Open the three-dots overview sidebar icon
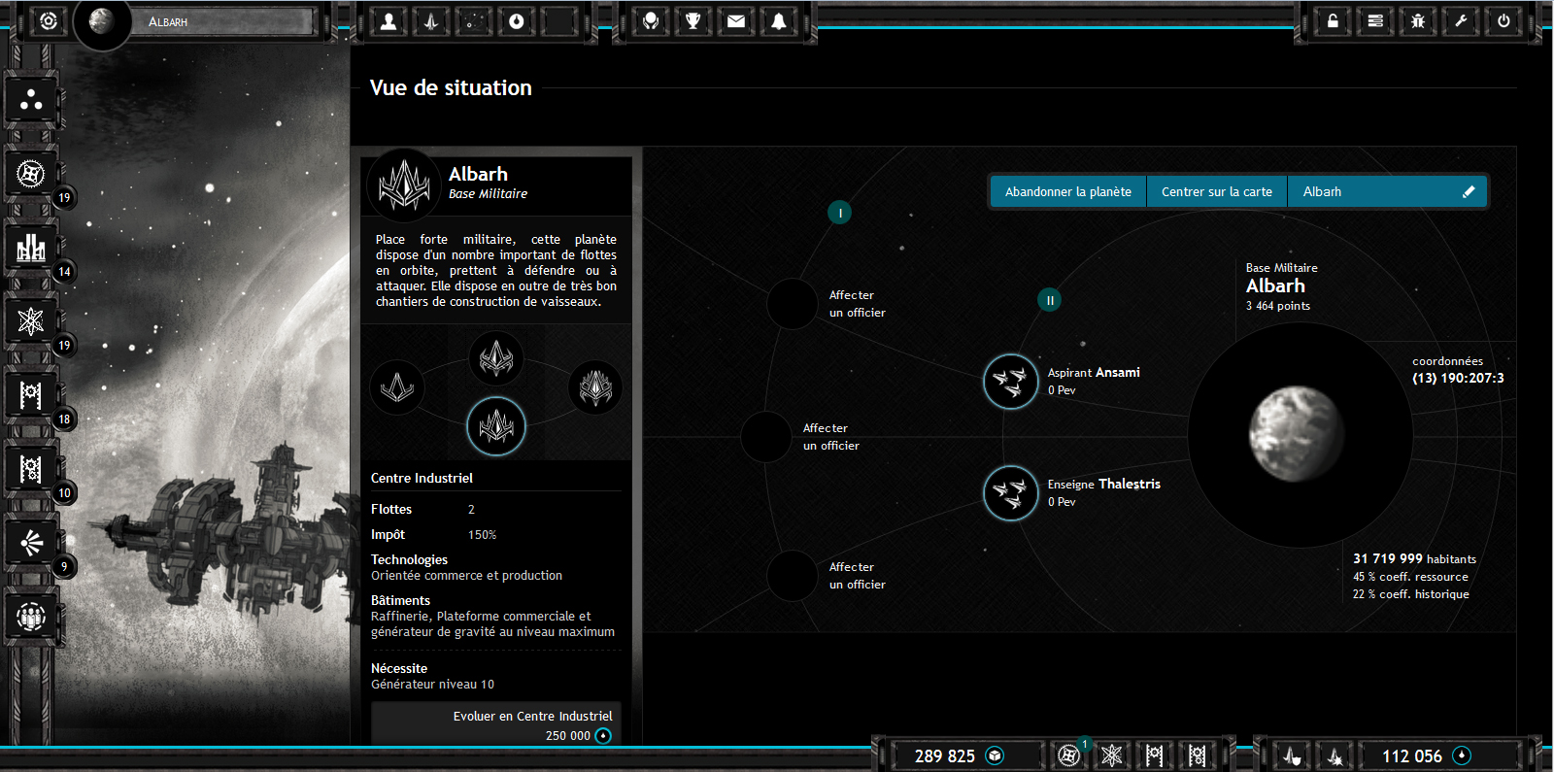The width and height of the screenshot is (1554, 772). (31, 100)
